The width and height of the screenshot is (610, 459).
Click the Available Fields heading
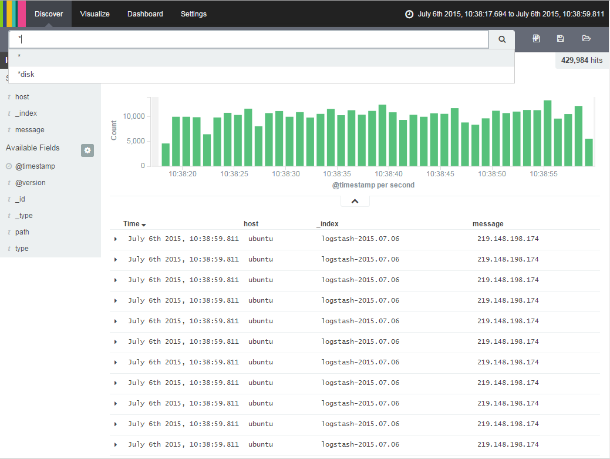(x=33, y=148)
